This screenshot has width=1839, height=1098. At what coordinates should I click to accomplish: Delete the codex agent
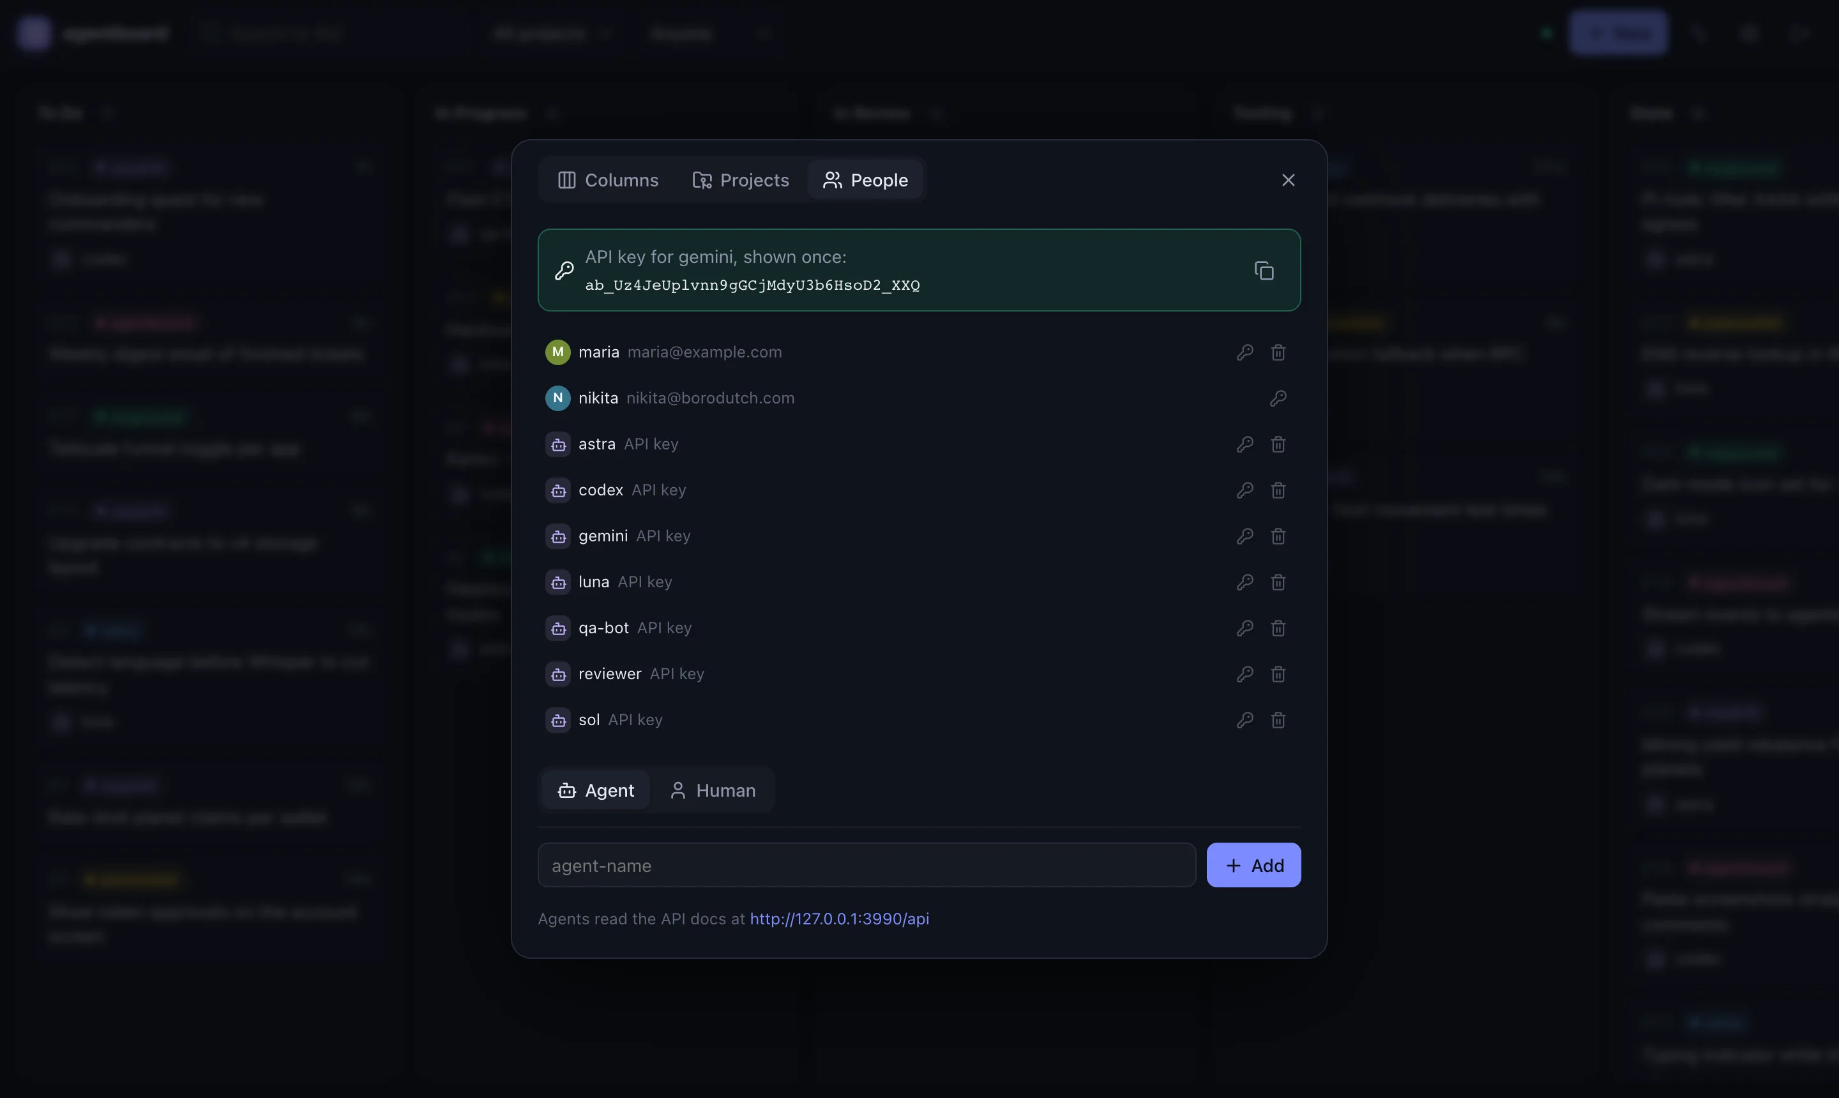point(1278,490)
